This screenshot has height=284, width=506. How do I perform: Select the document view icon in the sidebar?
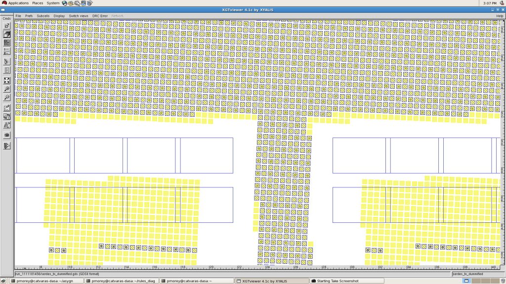coord(6,71)
